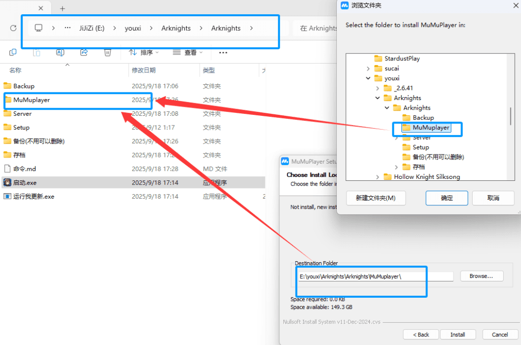Expand the sucai folder in tree
Image resolution: width=521 pixels, height=345 pixels.
(368, 68)
